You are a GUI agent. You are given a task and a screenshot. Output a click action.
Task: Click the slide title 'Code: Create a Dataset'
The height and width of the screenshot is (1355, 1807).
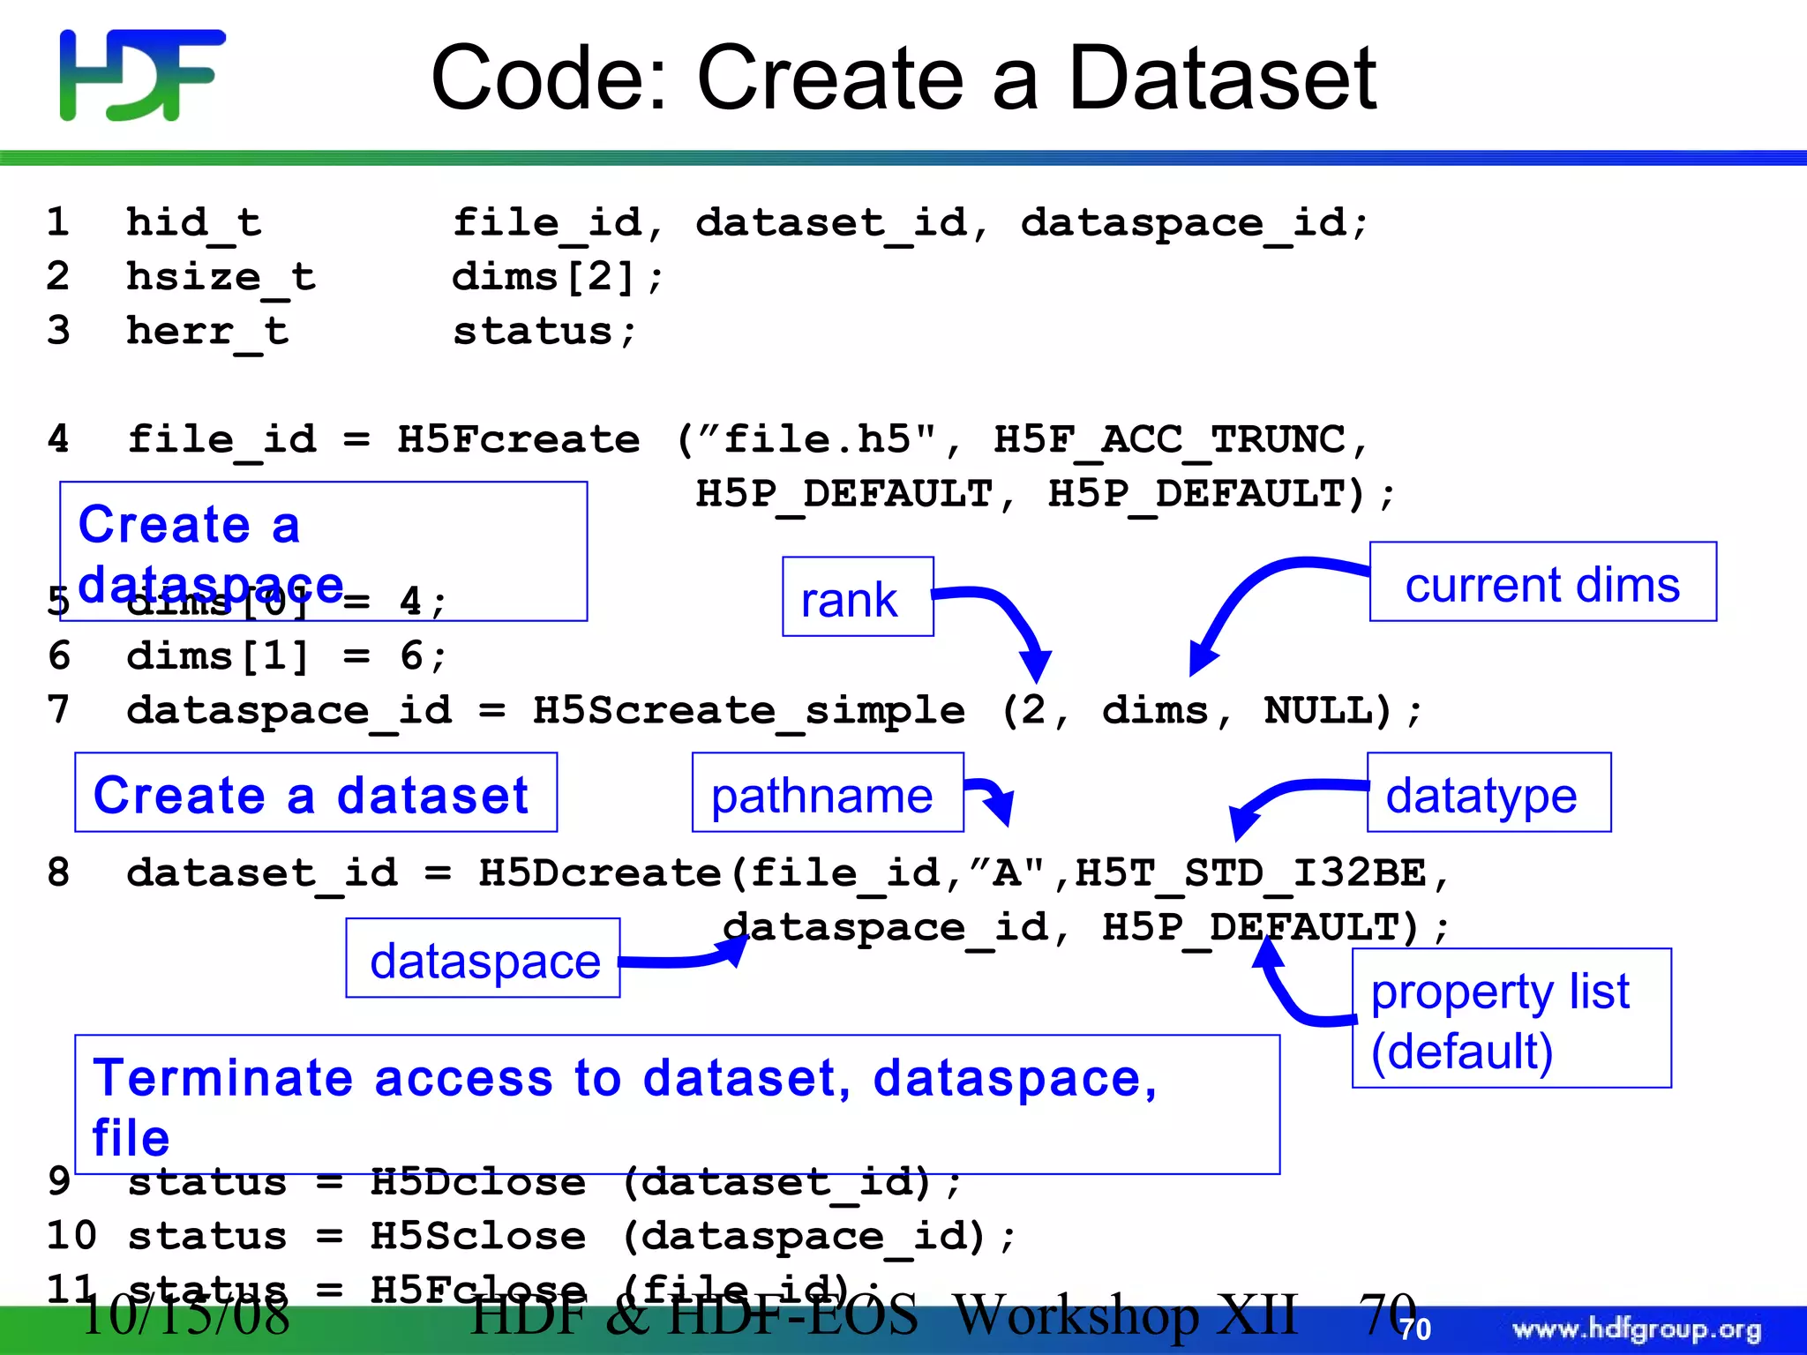point(903,78)
